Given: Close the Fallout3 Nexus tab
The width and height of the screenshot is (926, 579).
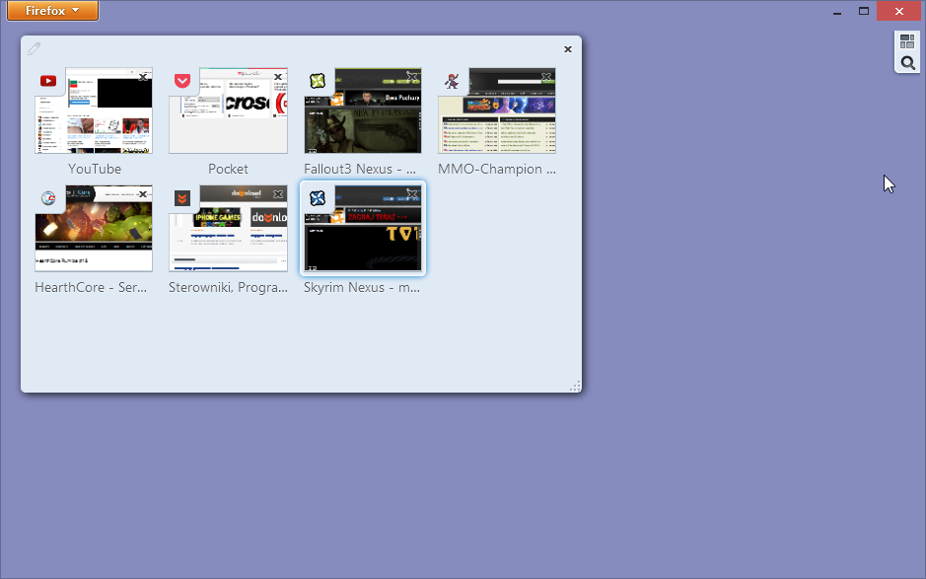Looking at the screenshot, I should pyautogui.click(x=411, y=76).
